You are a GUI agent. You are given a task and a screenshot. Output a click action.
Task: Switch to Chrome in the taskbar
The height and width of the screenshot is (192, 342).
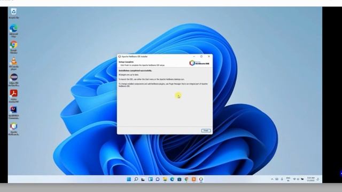pos(186,179)
